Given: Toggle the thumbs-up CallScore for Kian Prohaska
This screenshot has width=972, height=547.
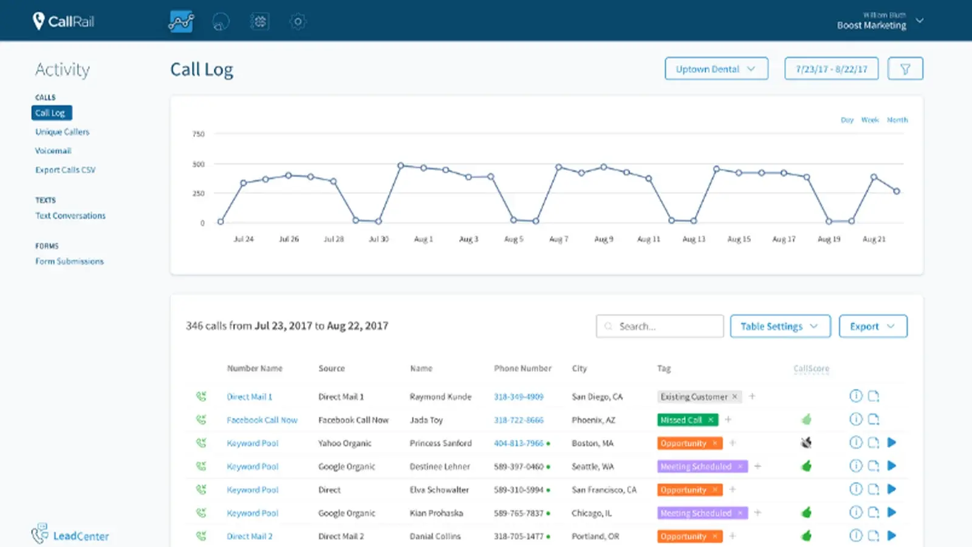Looking at the screenshot, I should pyautogui.click(x=806, y=512).
